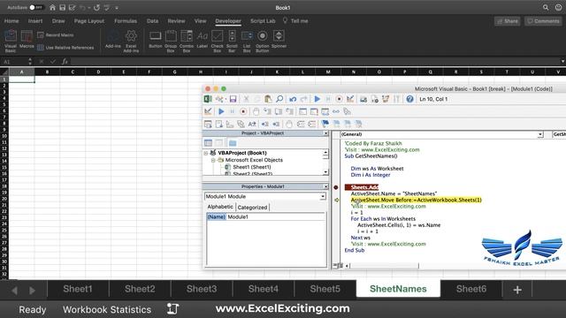The height and width of the screenshot is (318, 566).
Task: Toggle Design Mode in top VBA toolbar
Action: (x=350, y=99)
